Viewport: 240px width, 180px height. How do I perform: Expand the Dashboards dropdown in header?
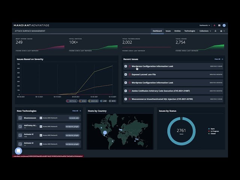point(204,25)
